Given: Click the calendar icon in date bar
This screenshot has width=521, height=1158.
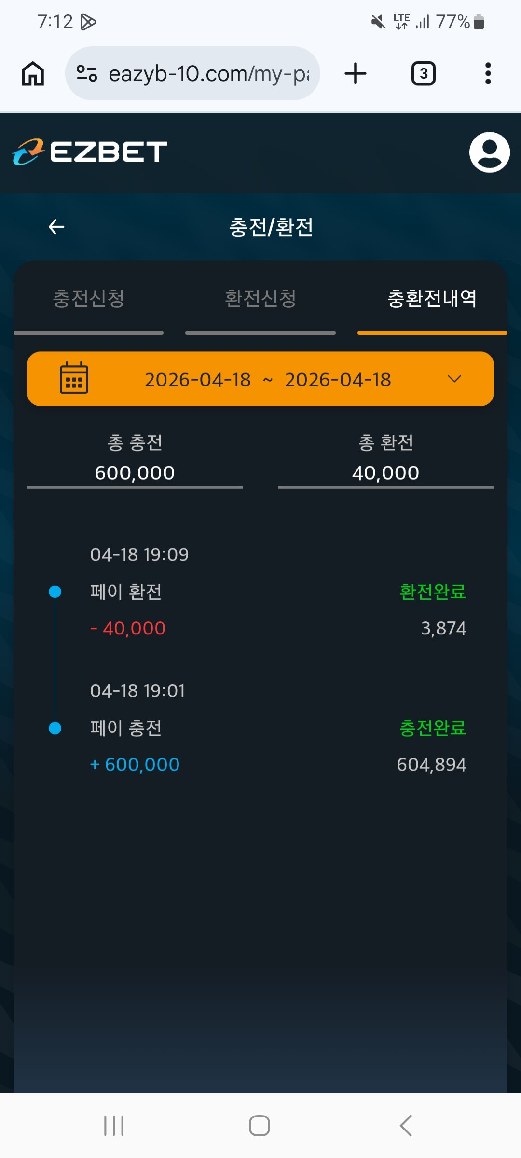Looking at the screenshot, I should tap(74, 378).
